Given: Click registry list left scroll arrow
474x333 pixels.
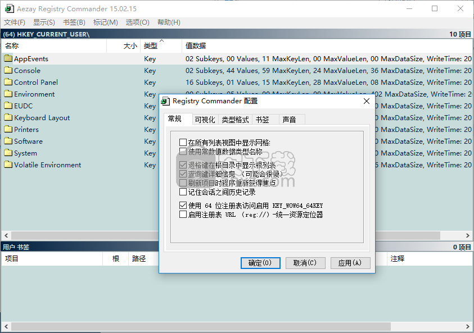Looking at the screenshot, I should (x=6, y=235).
